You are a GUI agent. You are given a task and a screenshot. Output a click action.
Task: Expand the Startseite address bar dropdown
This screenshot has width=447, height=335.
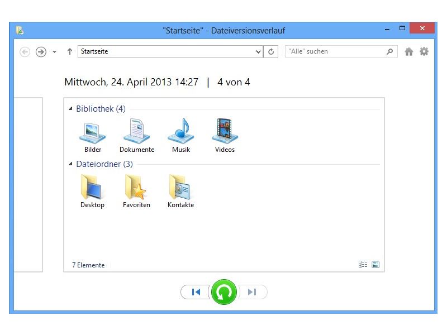pos(258,52)
